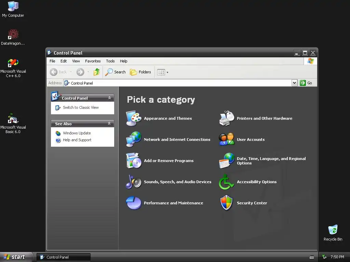The height and width of the screenshot is (262, 350).
Task: Collapse the See Also sidebar section
Action: (109, 123)
